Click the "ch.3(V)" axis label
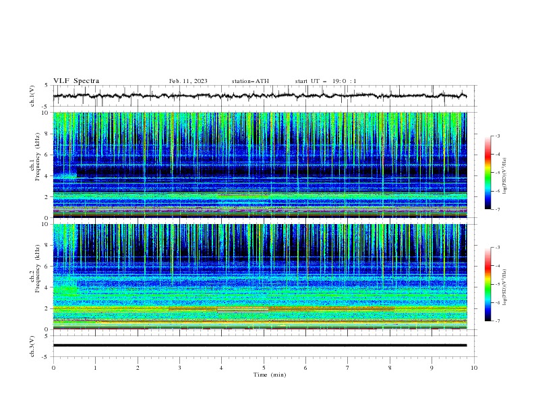Viewport: 534px width, 413px height. 32,346
